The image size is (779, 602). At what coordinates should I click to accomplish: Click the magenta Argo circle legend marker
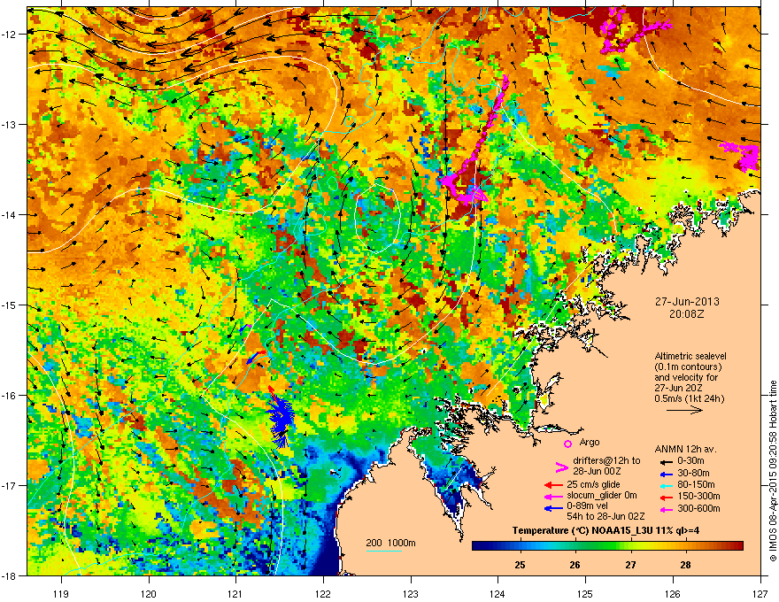(567, 444)
